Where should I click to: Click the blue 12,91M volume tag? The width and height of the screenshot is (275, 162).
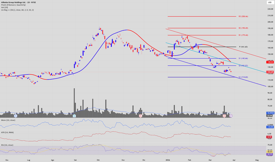tap(270, 113)
